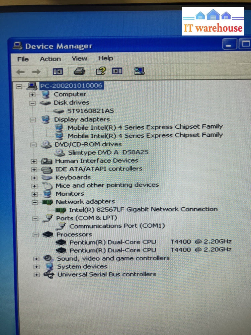Viewport: 251px width, 335px height.
Task: Collapse the Disk drives category
Action: pos(32,103)
